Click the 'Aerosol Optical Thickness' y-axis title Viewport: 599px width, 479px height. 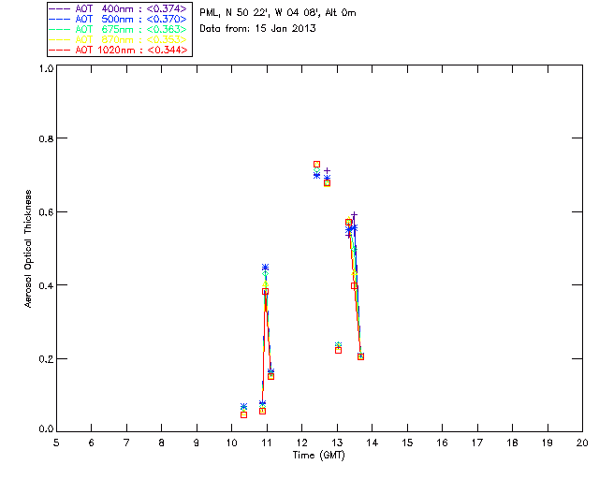coord(28,249)
